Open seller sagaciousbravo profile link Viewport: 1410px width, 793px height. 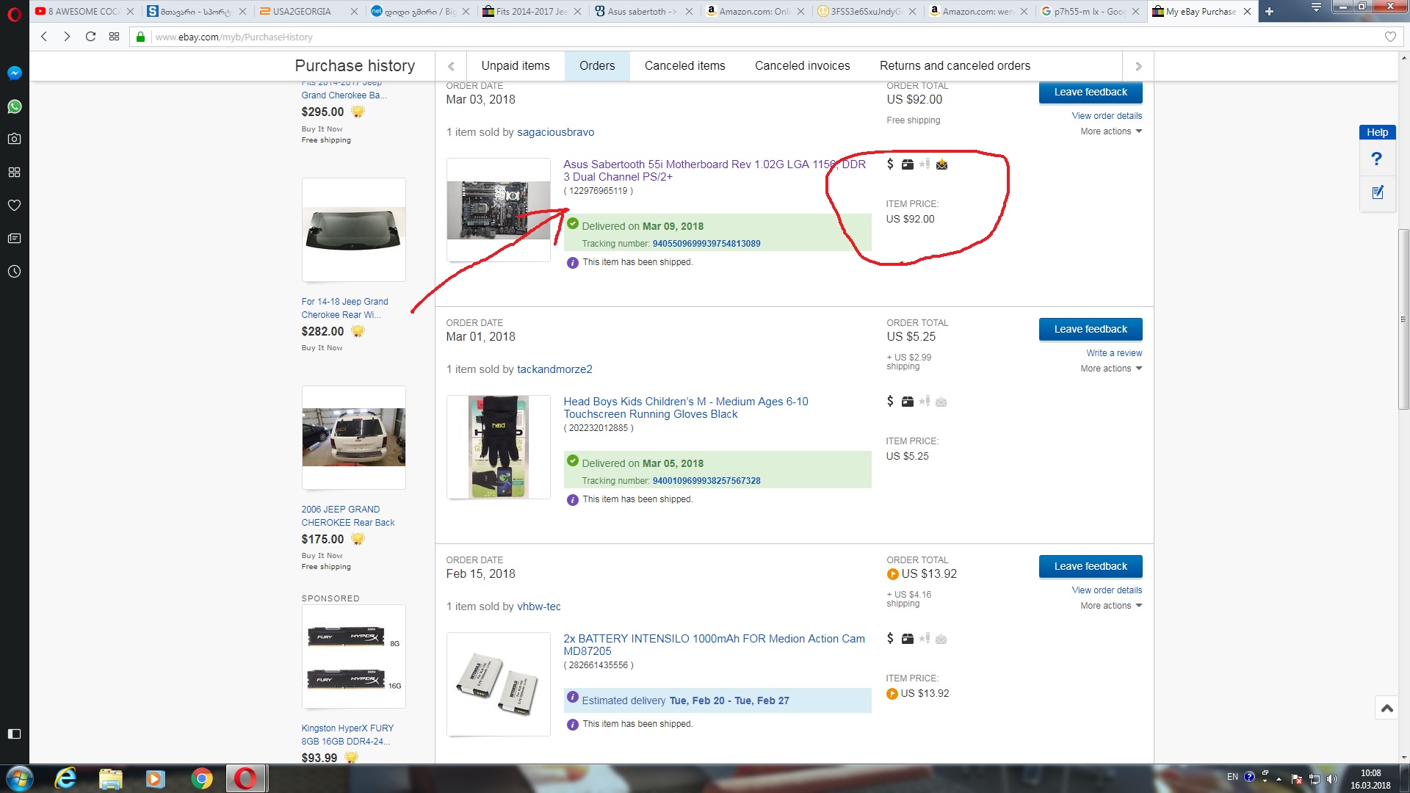[555, 132]
